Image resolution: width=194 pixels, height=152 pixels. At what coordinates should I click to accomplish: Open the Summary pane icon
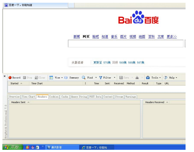[66, 78]
